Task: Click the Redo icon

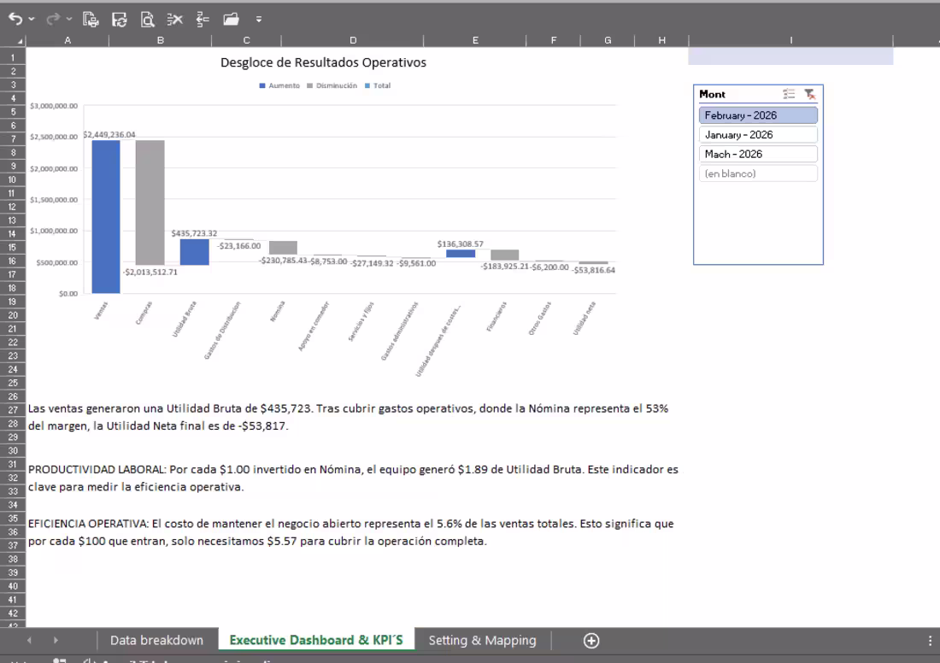Action: point(53,19)
